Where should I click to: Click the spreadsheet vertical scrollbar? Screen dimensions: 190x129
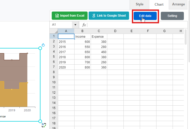pos(186,37)
